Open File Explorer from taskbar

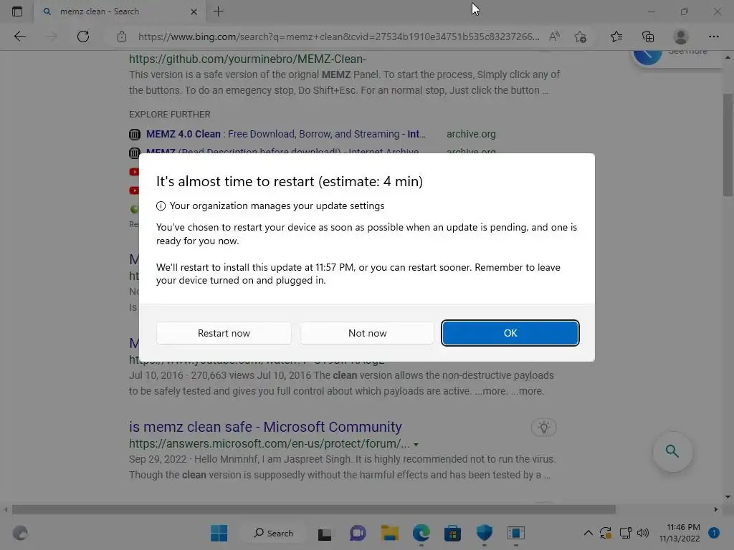(389, 533)
